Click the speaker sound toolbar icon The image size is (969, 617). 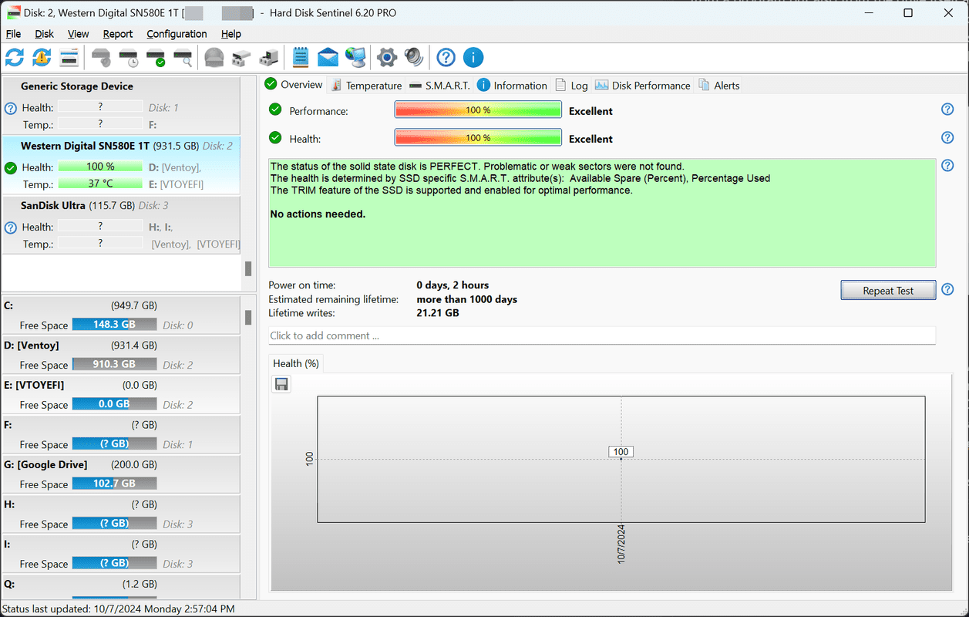[414, 57]
